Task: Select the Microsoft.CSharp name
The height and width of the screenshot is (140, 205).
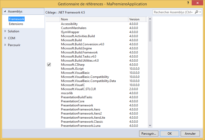Action: coord(73,65)
